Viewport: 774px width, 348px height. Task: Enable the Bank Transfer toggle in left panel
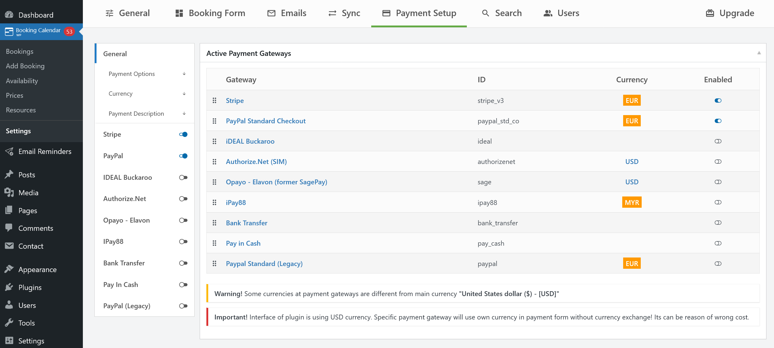click(x=183, y=263)
